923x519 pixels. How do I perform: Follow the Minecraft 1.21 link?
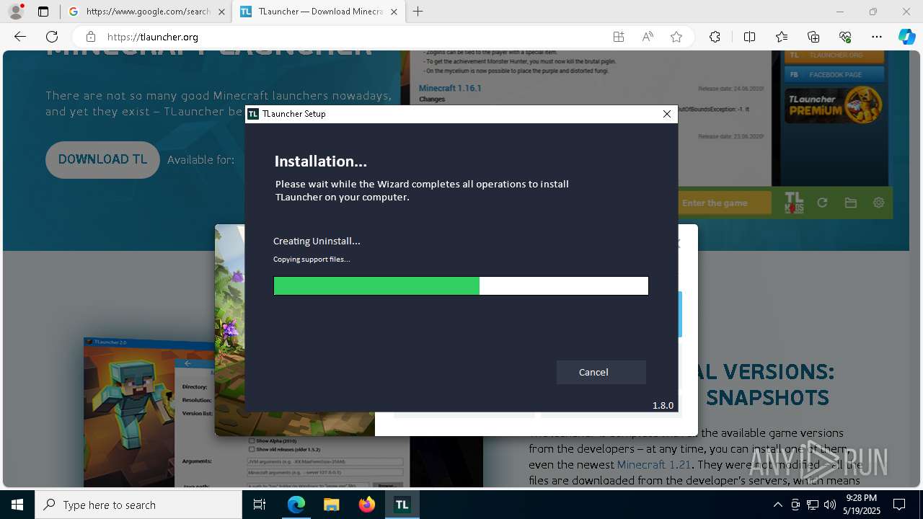coord(653,465)
